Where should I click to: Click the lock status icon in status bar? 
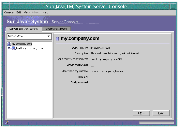(7, 123)
